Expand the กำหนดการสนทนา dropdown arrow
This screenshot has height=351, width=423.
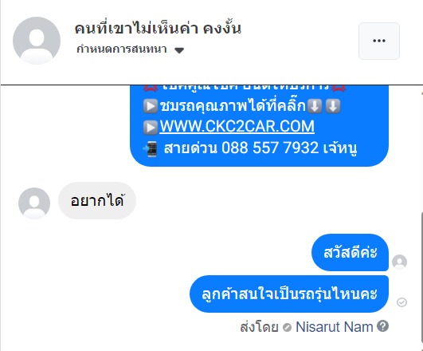point(179,50)
